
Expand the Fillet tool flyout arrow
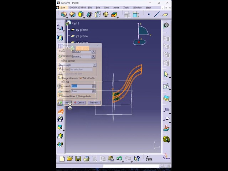click(x=67, y=18)
